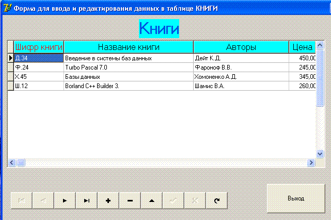Click the row indicator for row Ш.12
331x220 pixels.
coord(10,86)
